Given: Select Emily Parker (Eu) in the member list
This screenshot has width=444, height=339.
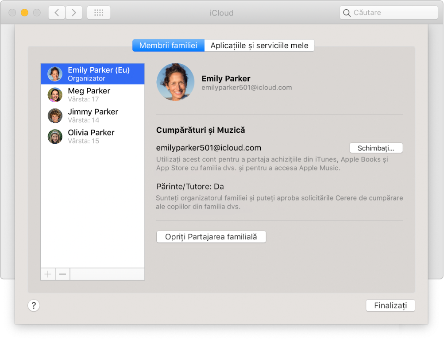Looking at the screenshot, I should coord(93,74).
